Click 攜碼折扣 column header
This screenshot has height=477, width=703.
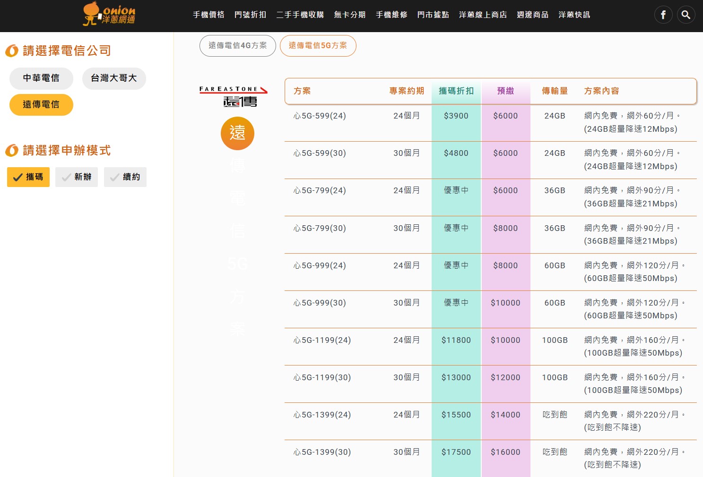coord(456,91)
